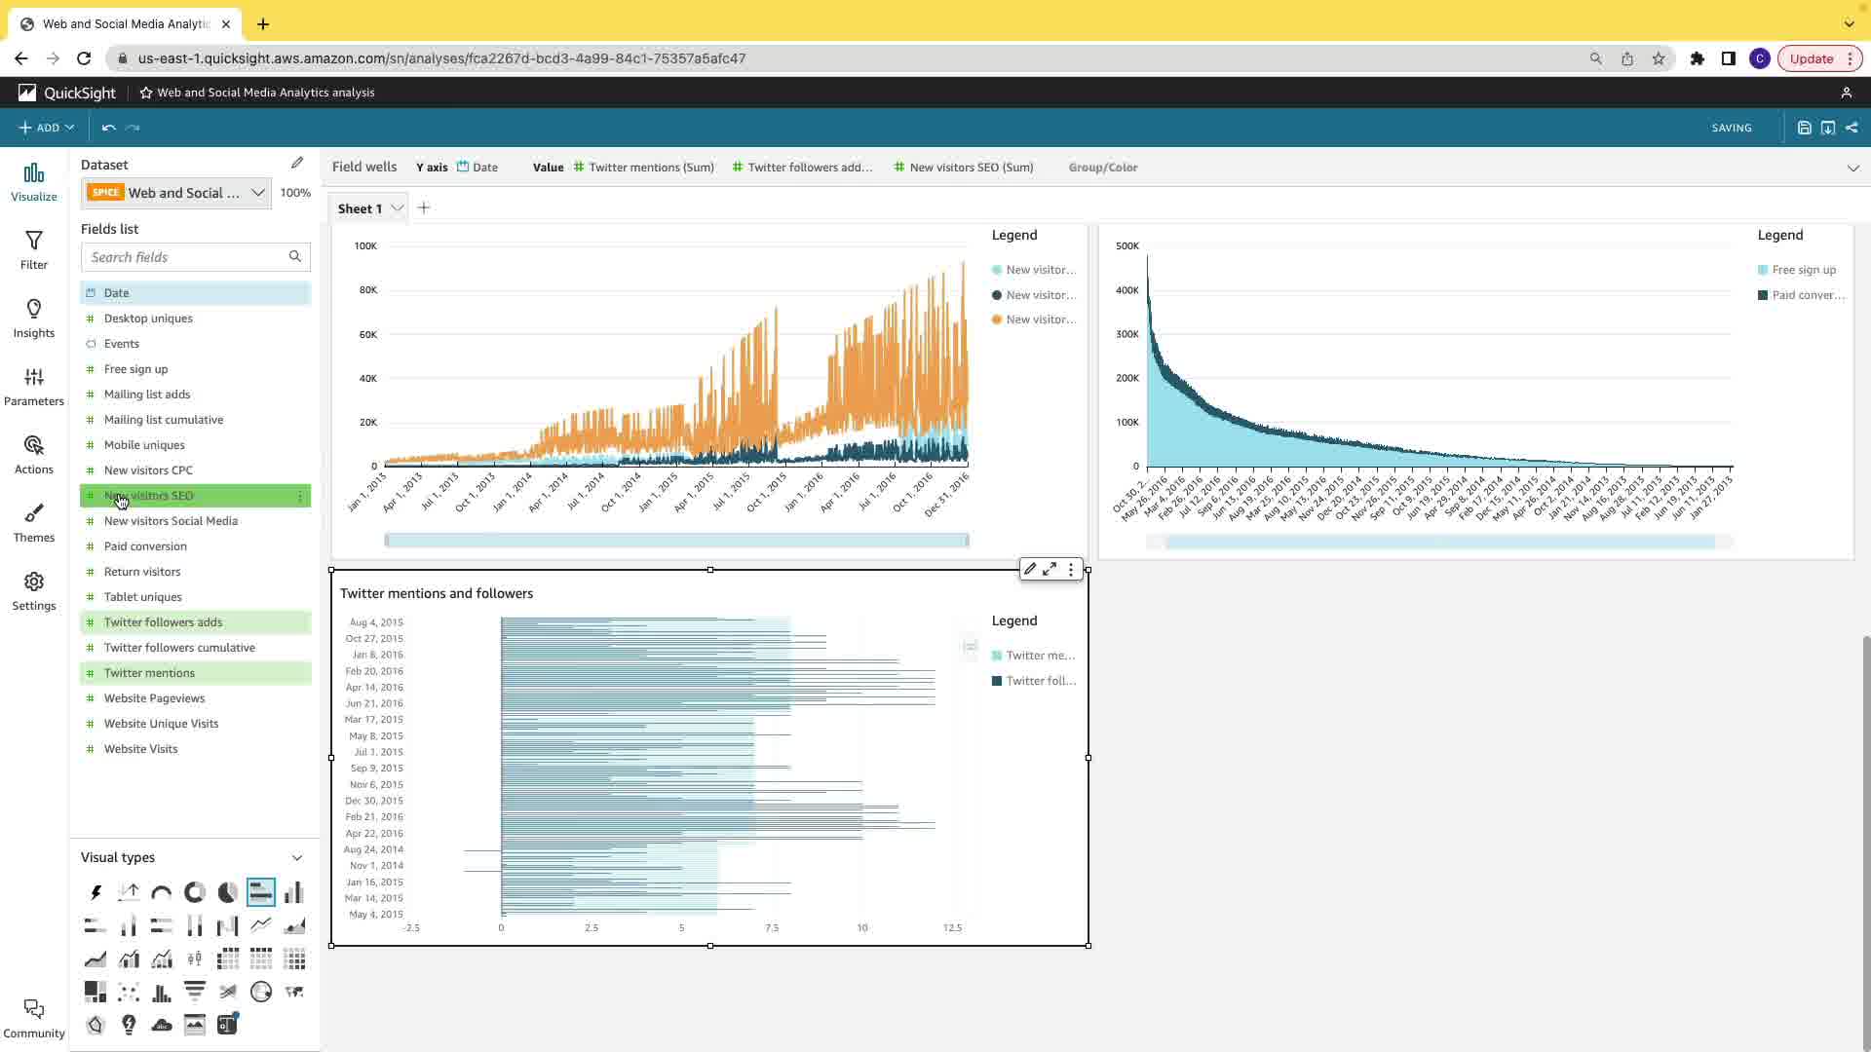Edit the dataset with the pencil icon
The width and height of the screenshot is (1871, 1052).
click(297, 164)
